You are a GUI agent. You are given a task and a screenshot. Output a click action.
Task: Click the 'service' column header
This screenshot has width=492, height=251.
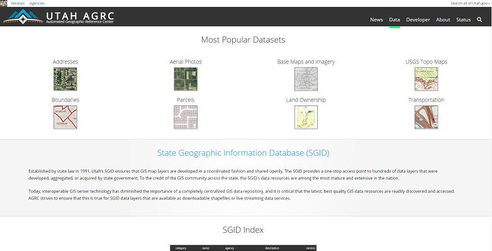click(x=310, y=248)
